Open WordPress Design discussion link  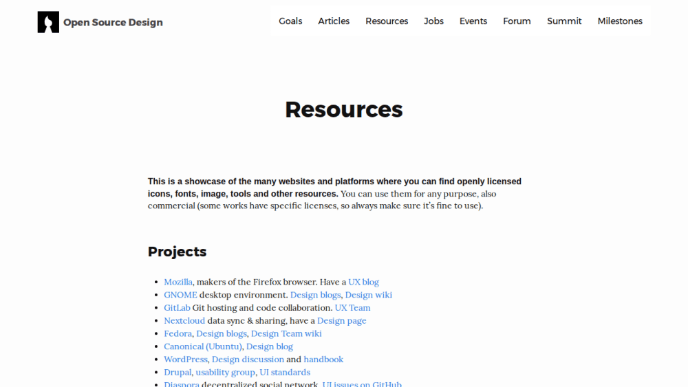[248, 360]
